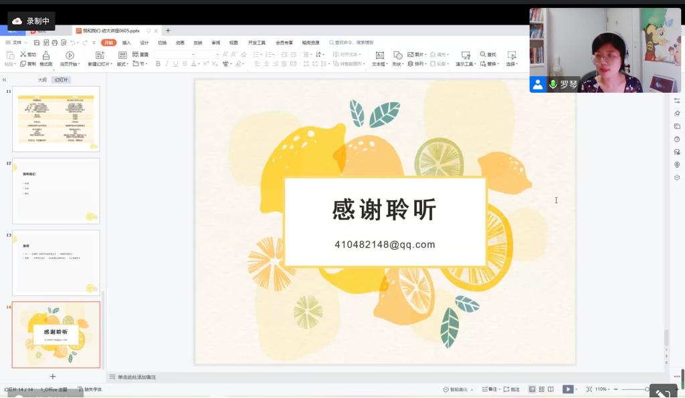Toggle bold formatting on selected text

tap(158, 63)
